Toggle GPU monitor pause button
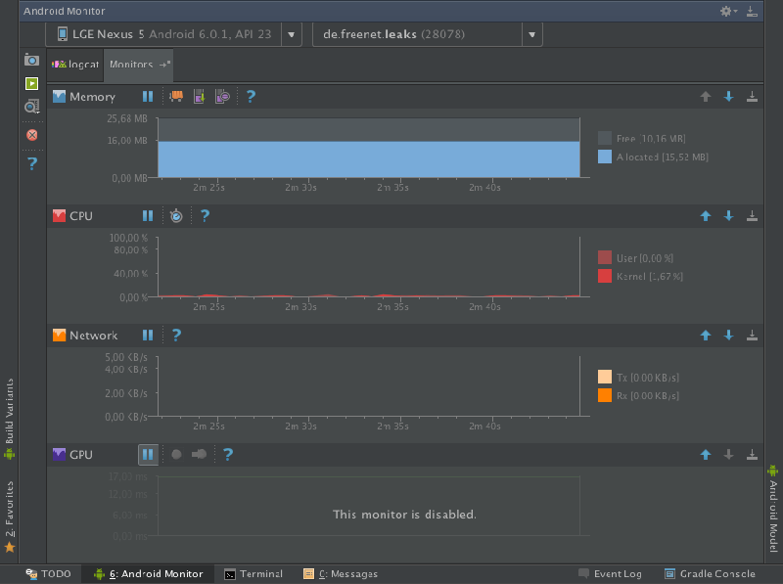 pos(148,454)
